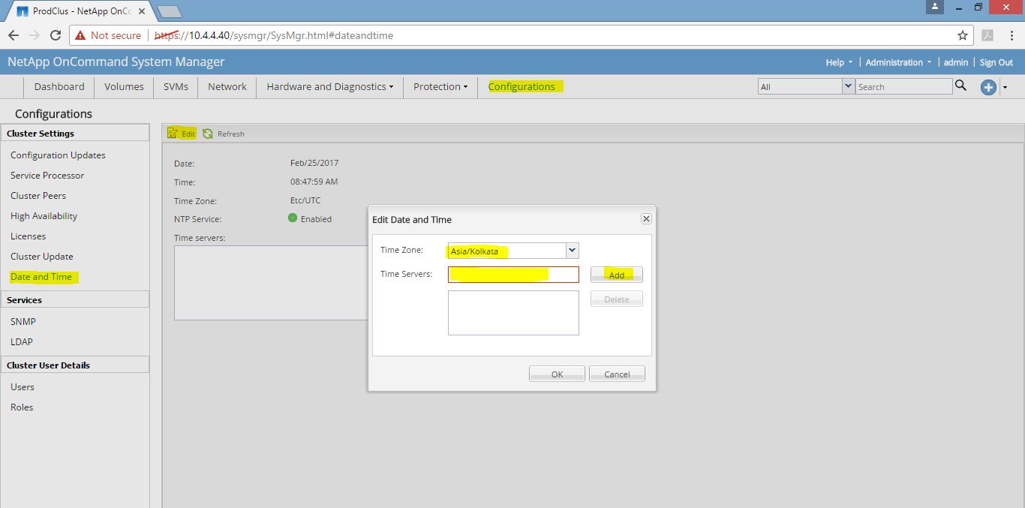Expand the Hardware and Diagnostics menu
This screenshot has width=1025, height=508.
click(329, 86)
